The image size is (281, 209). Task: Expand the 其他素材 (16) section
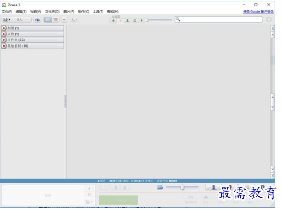tap(32, 46)
